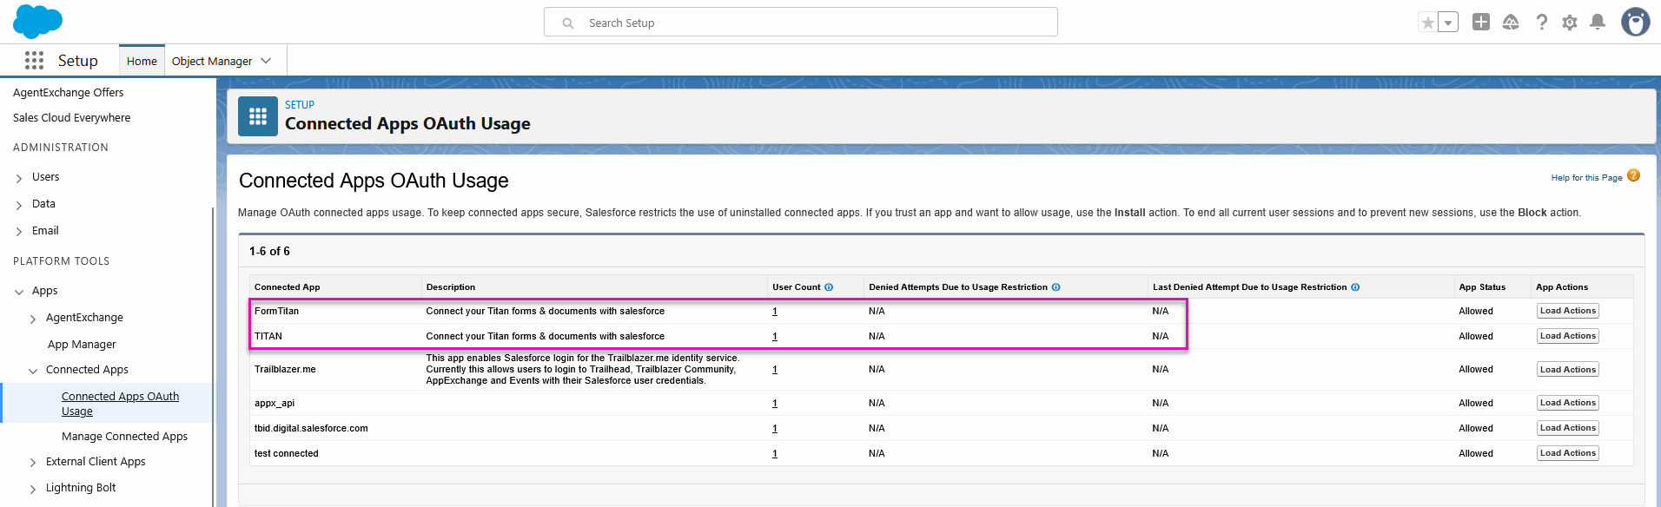Image resolution: width=1661 pixels, height=507 pixels.
Task: Expand External Client Apps
Action: (x=33, y=463)
